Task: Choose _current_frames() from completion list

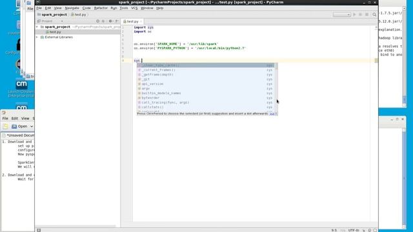Action: 205,70
